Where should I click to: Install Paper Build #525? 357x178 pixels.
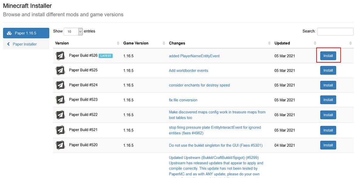328,70
